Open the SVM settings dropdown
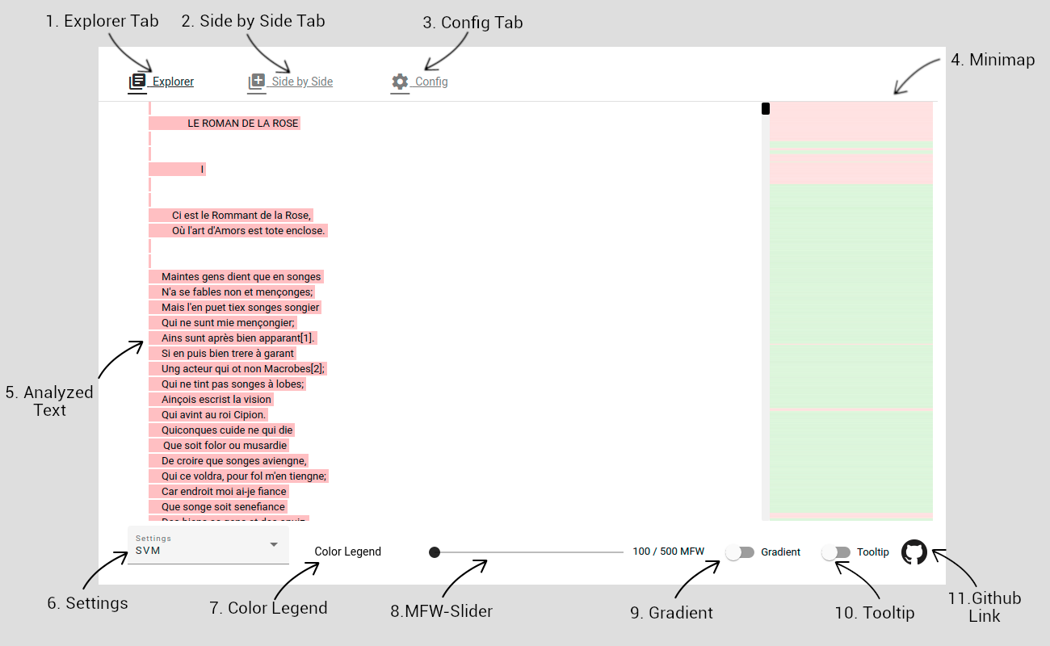This screenshot has height=646, width=1050. (x=208, y=545)
